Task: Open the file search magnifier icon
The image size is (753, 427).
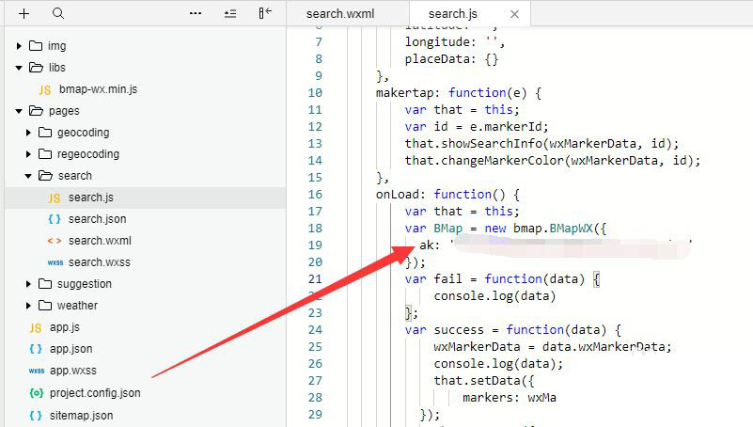Action: point(58,14)
